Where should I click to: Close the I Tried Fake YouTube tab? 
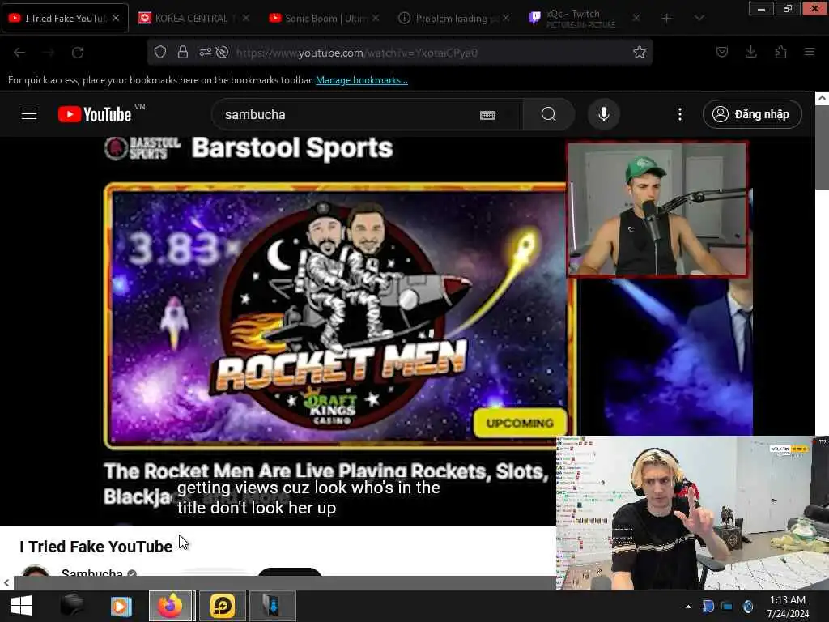(116, 18)
